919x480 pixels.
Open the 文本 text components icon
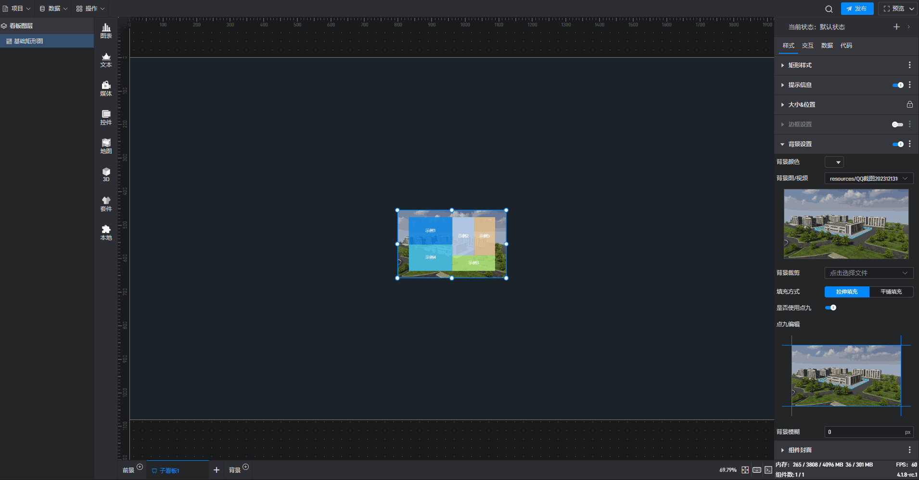[x=106, y=60]
